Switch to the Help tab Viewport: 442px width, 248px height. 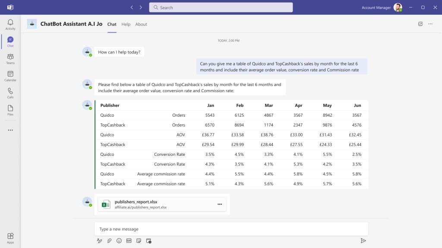point(126,24)
